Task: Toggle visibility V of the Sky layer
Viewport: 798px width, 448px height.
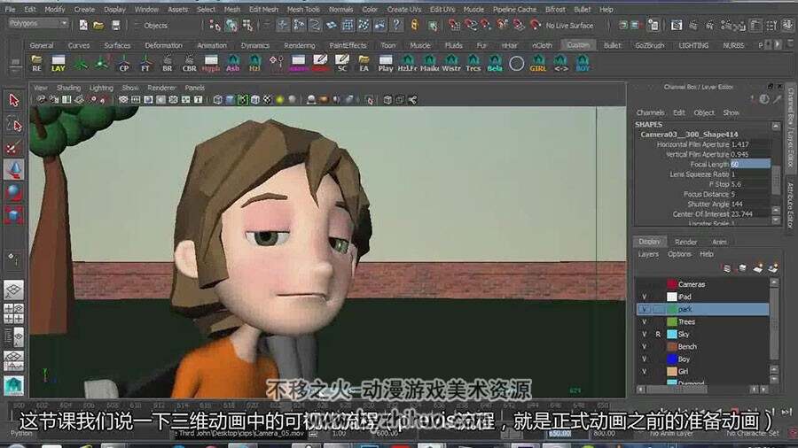Action: coord(644,334)
